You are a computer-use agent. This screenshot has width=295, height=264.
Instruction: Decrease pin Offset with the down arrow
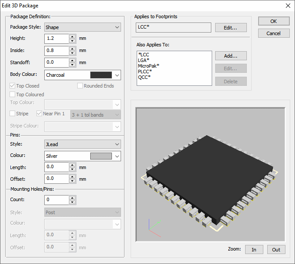click(72, 181)
